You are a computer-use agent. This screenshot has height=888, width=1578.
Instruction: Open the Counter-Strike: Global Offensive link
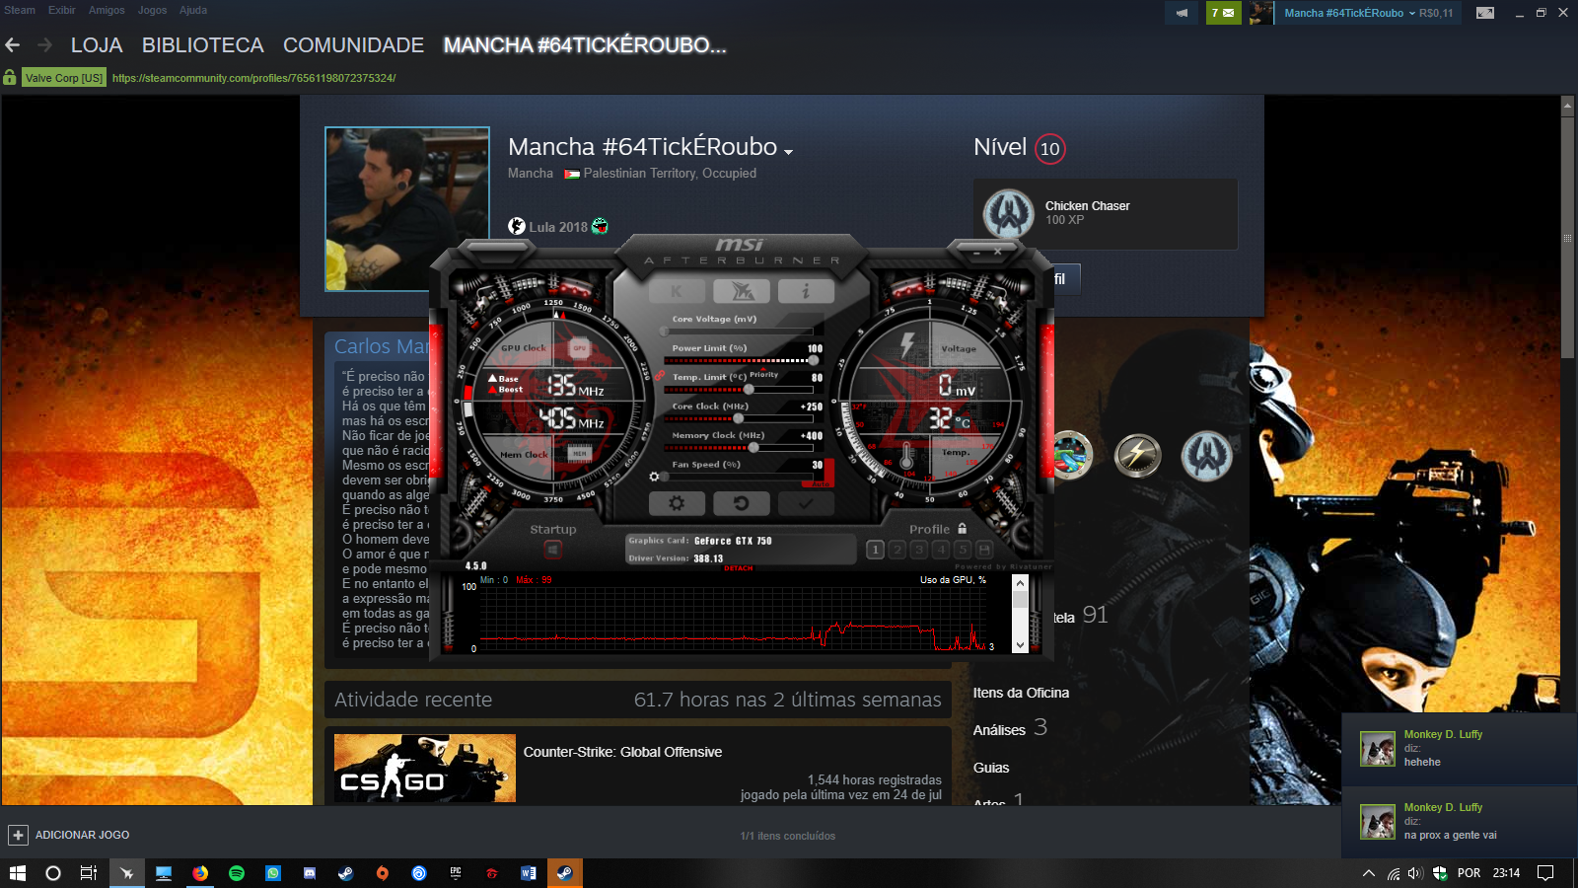pyautogui.click(x=622, y=752)
